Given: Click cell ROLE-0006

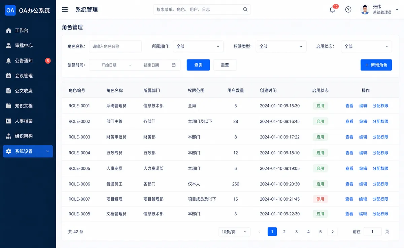Looking at the screenshot, I should (x=79, y=184).
